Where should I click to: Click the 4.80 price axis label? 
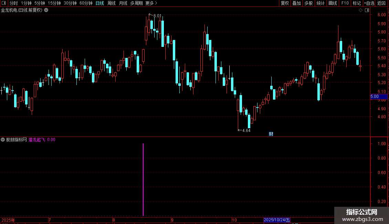381,117
